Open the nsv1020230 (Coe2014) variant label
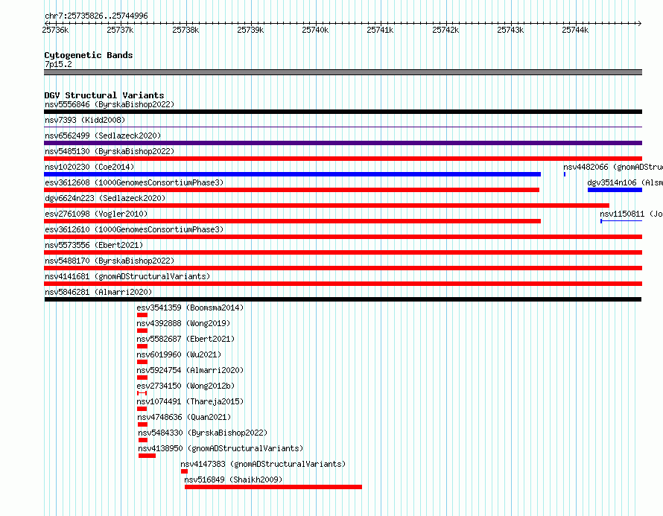This screenshot has height=516, width=663. 89,167
